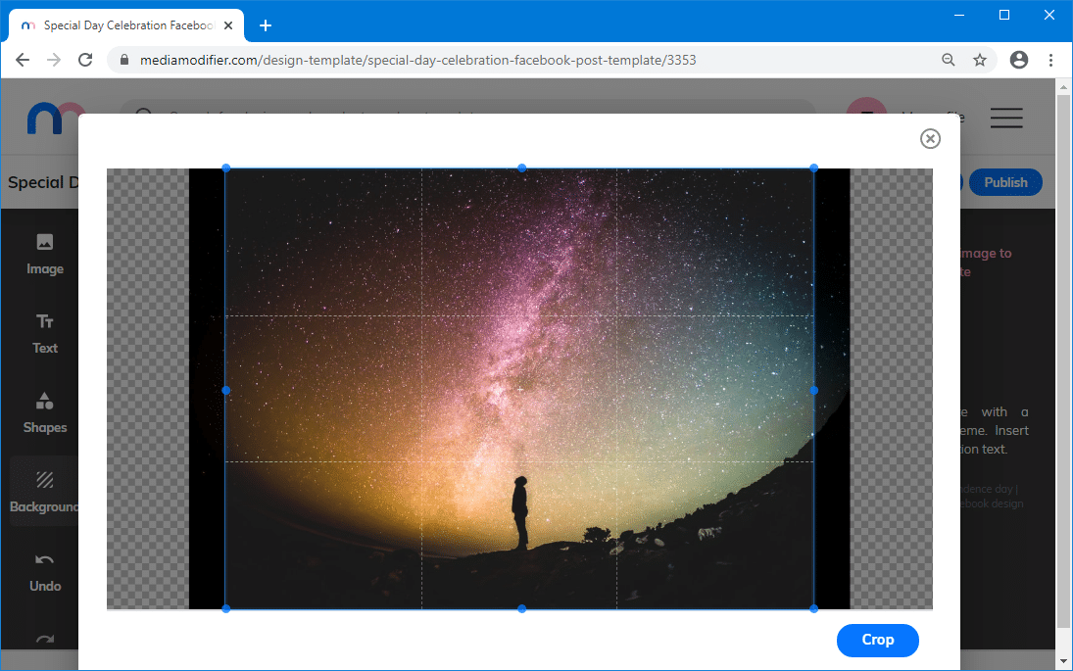Image resolution: width=1073 pixels, height=671 pixels.
Task: Close the crop dialog with the X icon
Action: coord(930,139)
